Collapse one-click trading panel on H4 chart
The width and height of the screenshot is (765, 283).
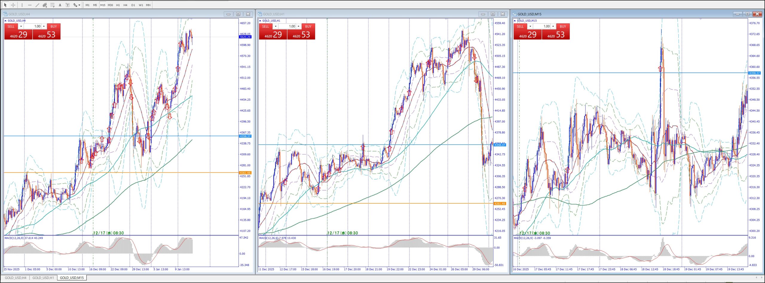click(x=5, y=21)
